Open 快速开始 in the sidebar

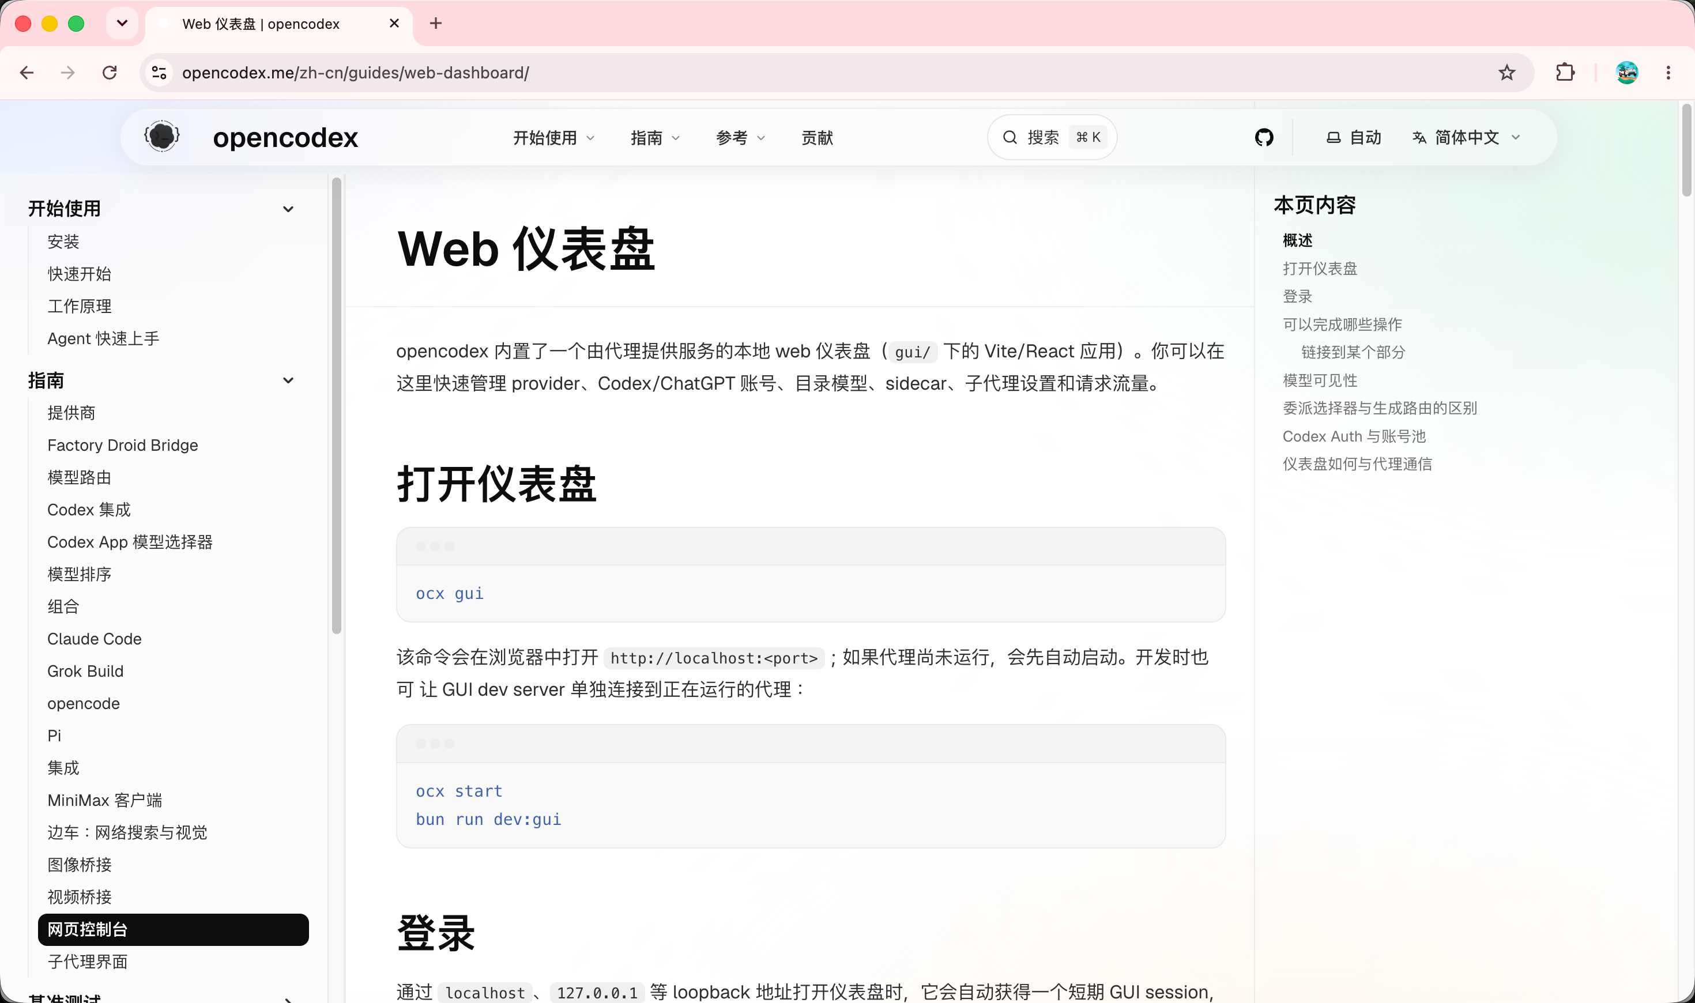(x=79, y=274)
